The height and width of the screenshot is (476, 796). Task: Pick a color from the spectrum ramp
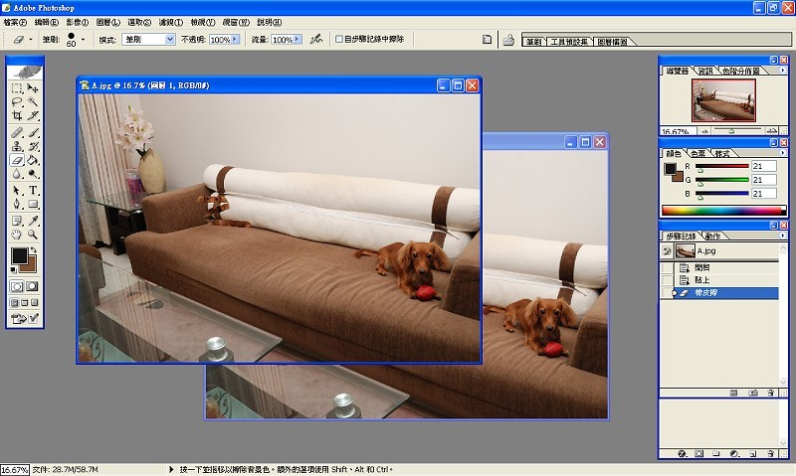click(x=723, y=211)
